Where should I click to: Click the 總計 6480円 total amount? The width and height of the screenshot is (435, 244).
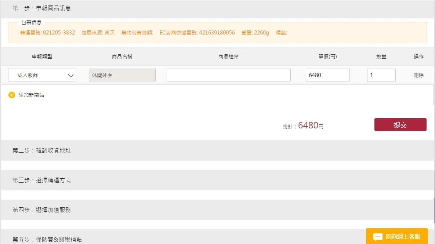(308, 125)
